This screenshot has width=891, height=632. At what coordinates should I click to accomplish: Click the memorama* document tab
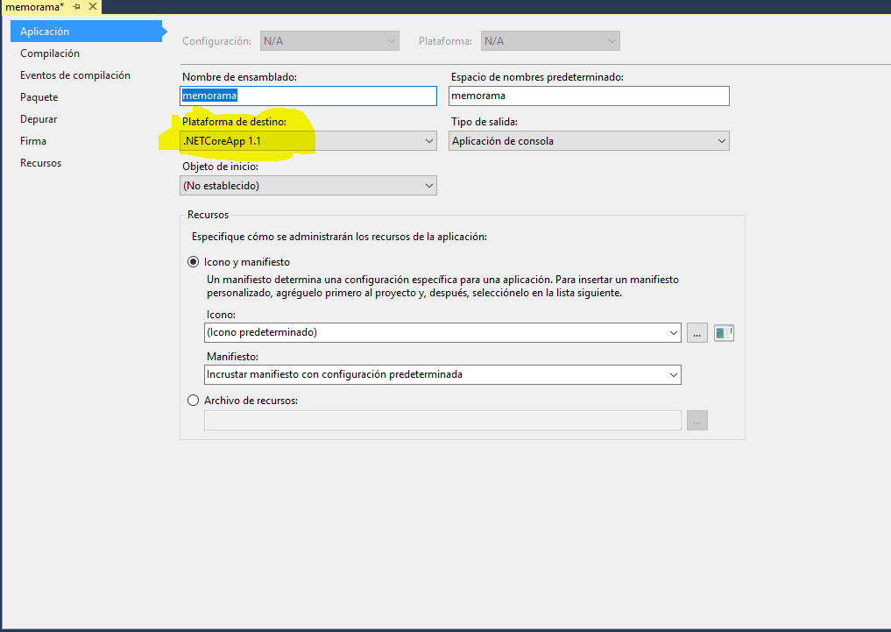[x=35, y=7]
